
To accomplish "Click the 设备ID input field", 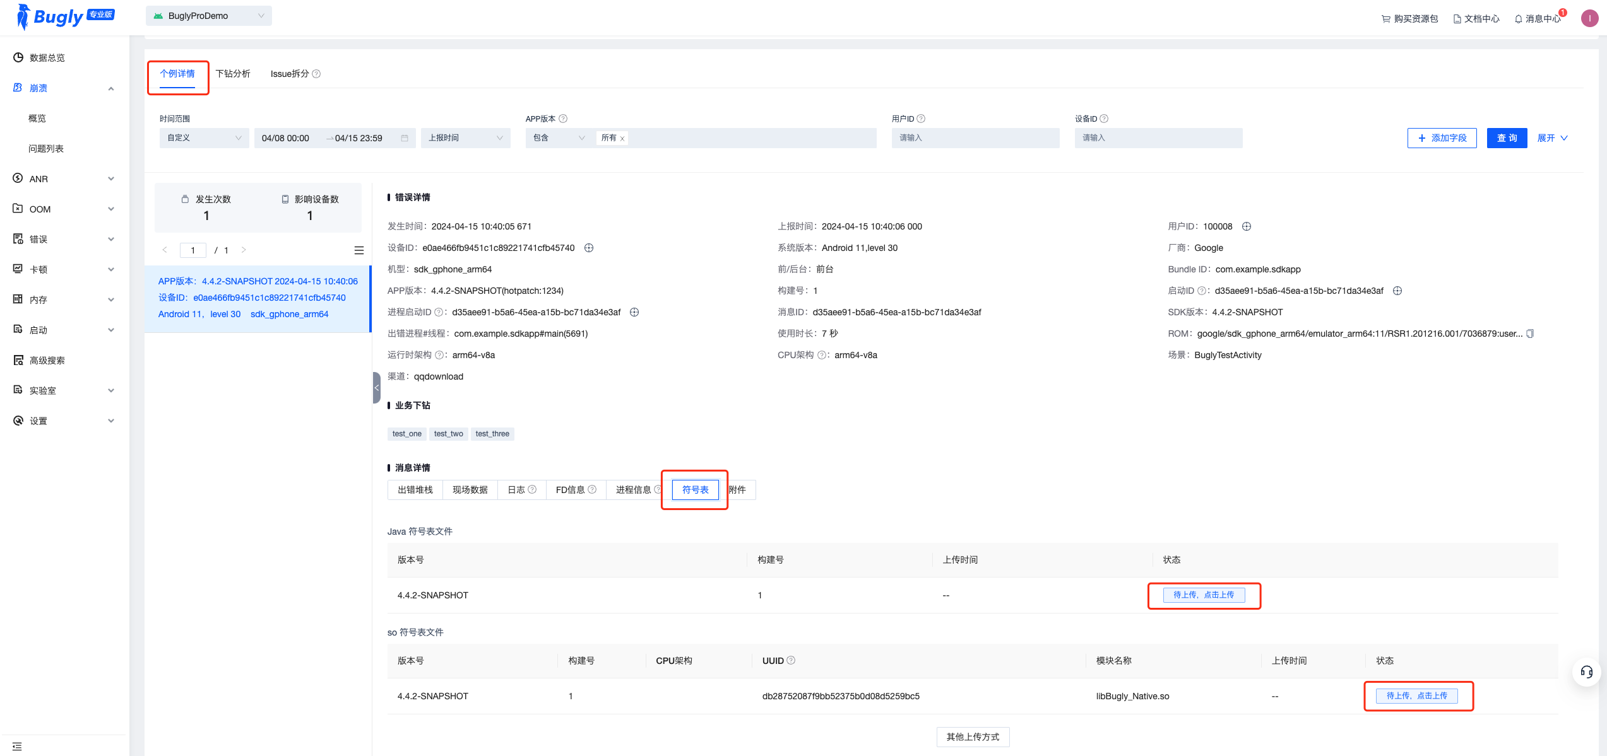I will click(1158, 138).
